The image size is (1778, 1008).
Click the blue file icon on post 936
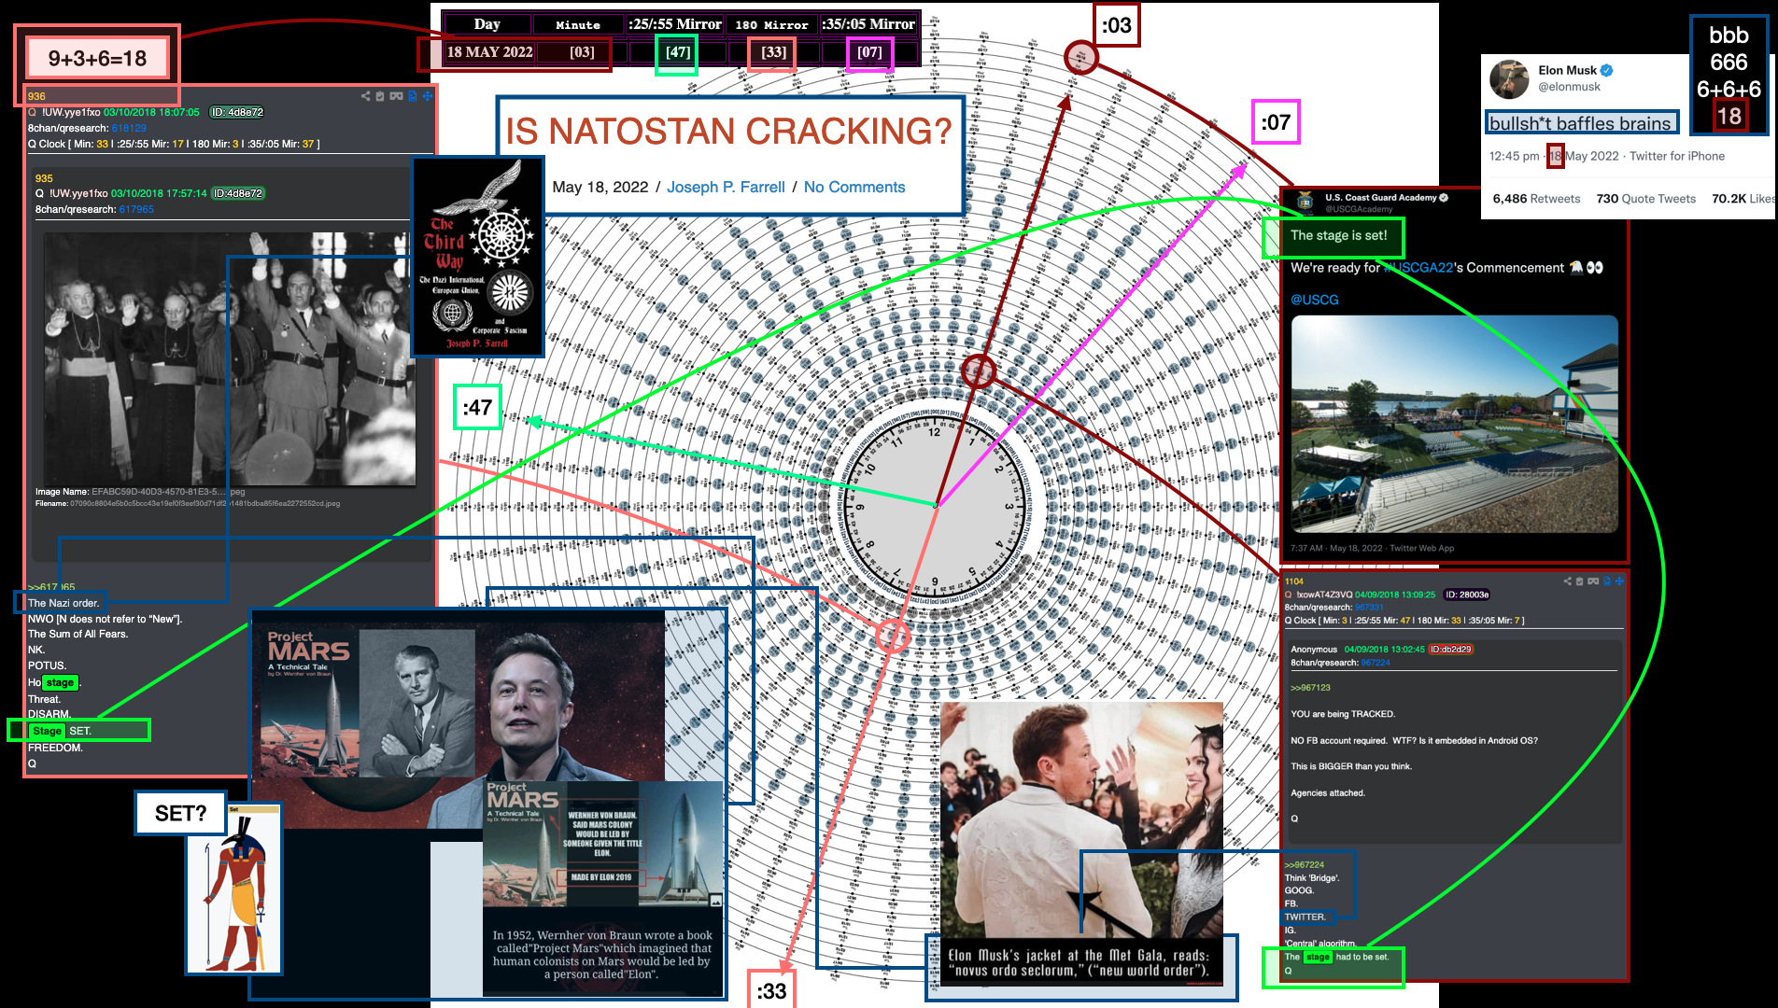[x=413, y=96]
